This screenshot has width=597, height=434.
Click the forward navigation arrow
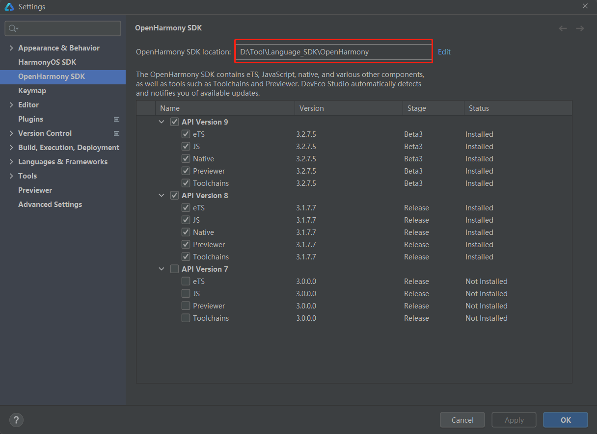(x=580, y=28)
